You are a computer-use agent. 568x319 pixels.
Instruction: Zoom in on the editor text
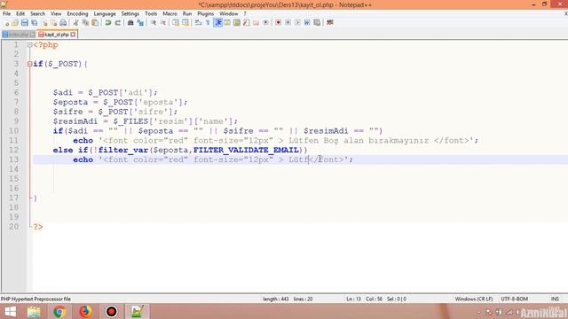coord(154,23)
